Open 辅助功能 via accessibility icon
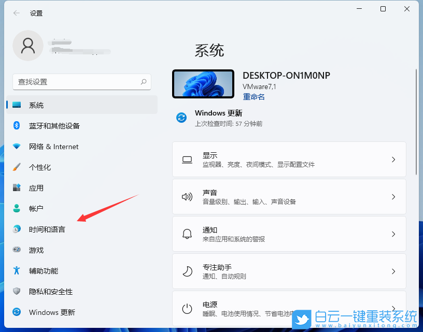This screenshot has height=332, width=423. tap(16, 270)
